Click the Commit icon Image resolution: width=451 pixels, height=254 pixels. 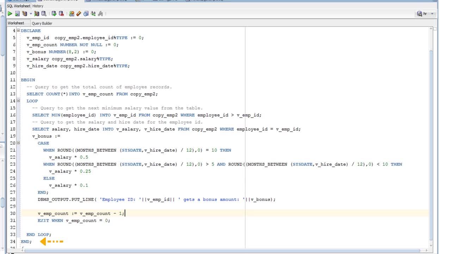tap(54, 14)
